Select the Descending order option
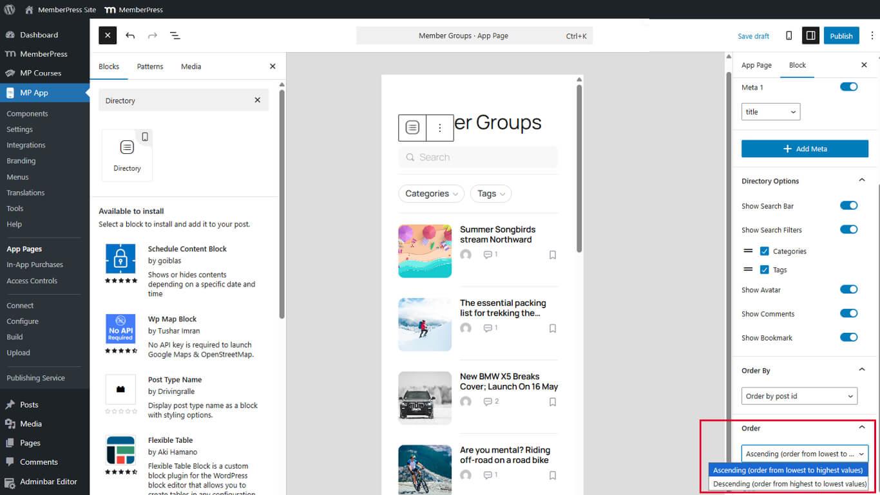 point(789,484)
